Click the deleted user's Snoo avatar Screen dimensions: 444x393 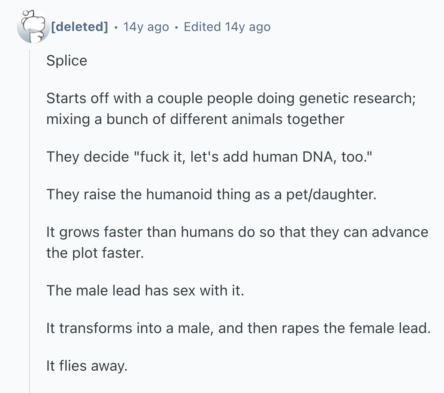33,27
